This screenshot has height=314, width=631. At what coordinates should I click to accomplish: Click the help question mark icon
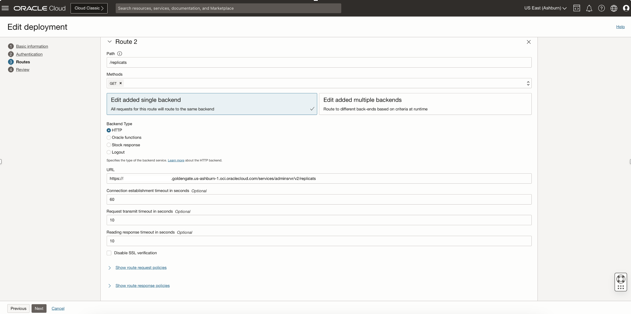(601, 8)
